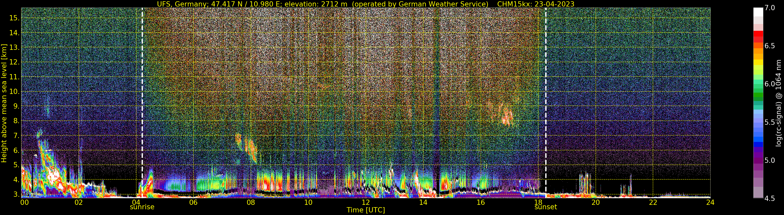
Task: Click the height tick label '15.'
Action: [14, 18]
